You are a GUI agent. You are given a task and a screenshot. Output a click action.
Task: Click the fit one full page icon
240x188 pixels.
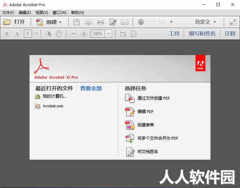133,34
